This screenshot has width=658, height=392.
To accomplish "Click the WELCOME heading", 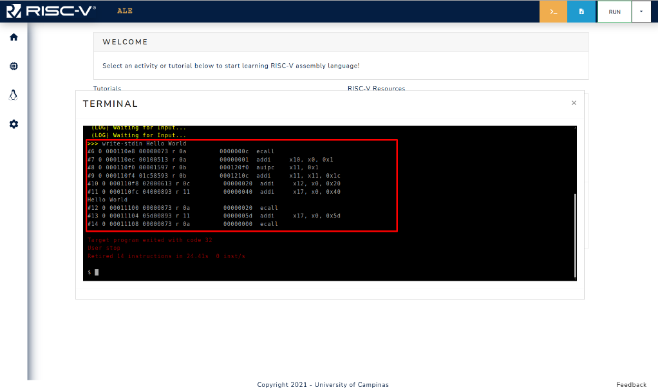I will pyautogui.click(x=125, y=42).
